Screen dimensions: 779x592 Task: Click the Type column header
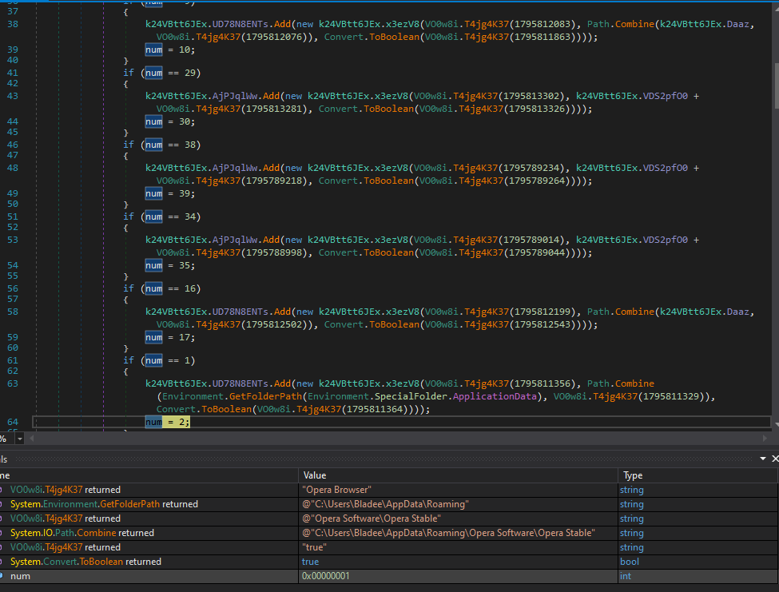[x=633, y=475]
